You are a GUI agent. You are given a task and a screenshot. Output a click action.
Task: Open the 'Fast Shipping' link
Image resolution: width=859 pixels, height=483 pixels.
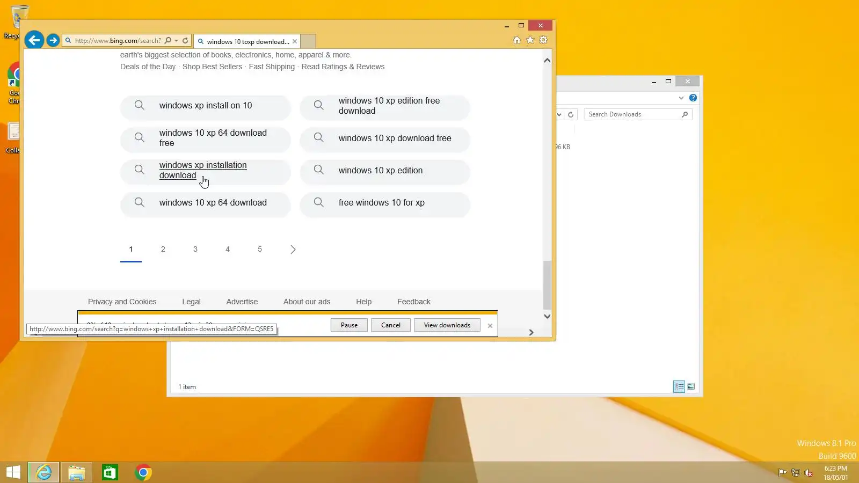tap(272, 67)
